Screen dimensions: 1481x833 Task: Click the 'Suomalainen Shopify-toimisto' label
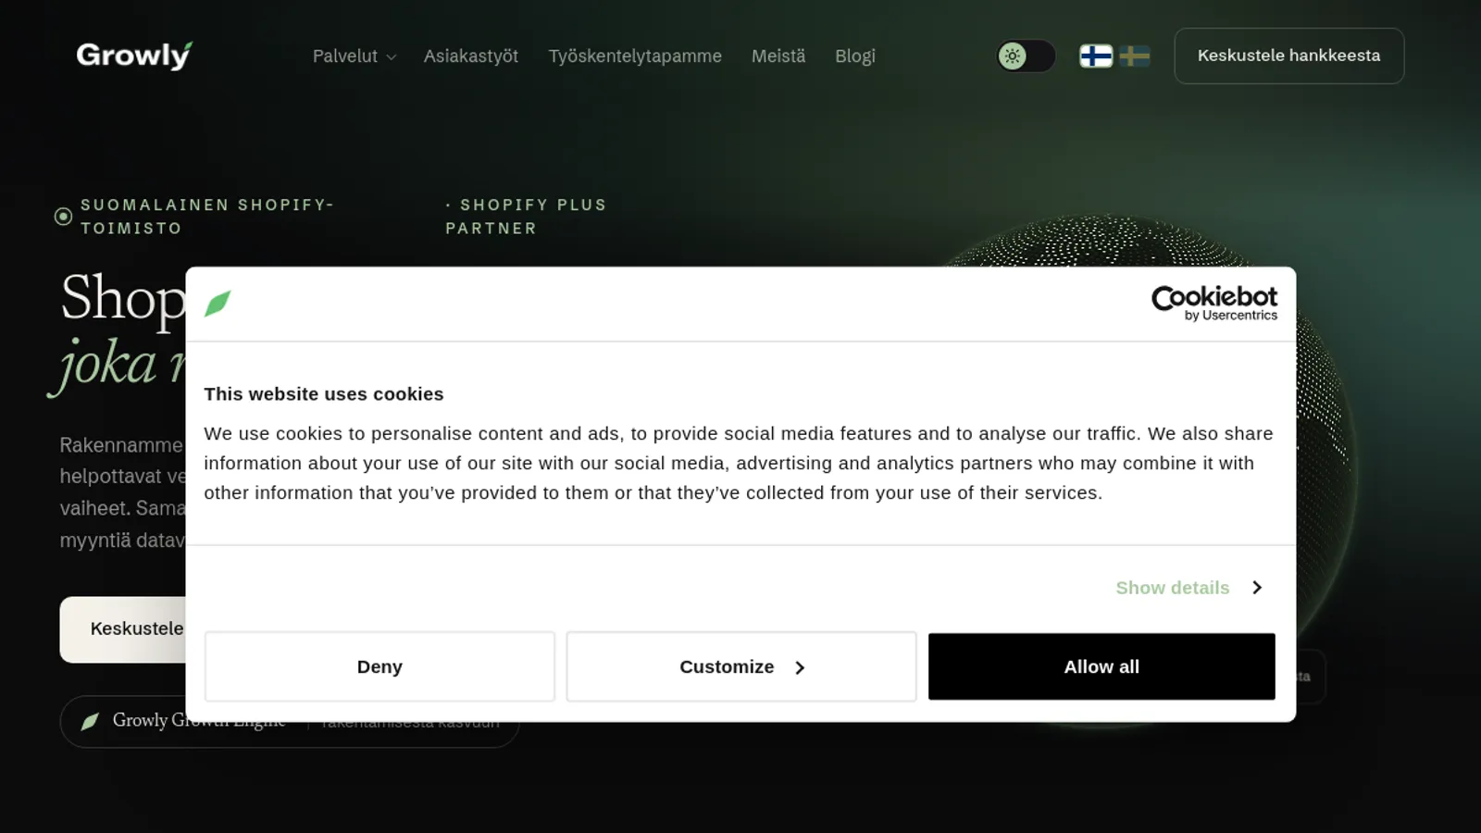pos(206,217)
